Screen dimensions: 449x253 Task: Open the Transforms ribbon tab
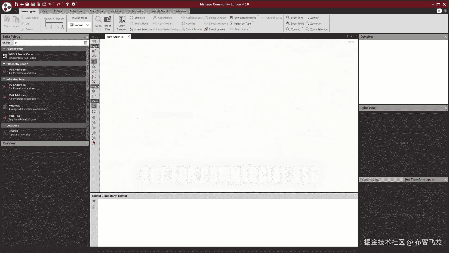coord(96,11)
